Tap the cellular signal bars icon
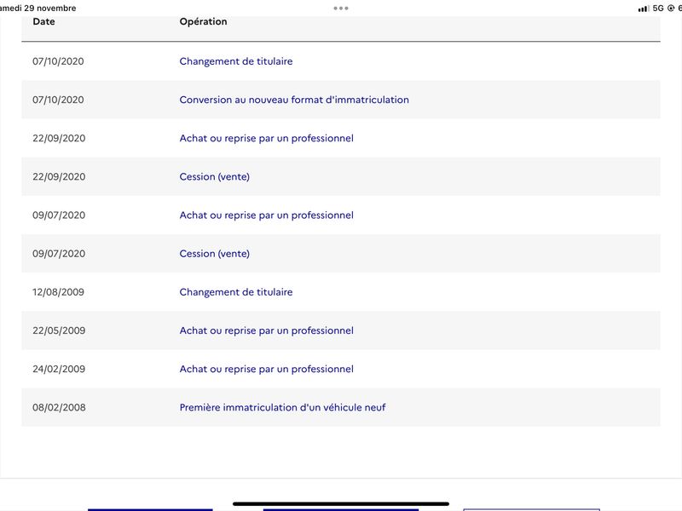Screen dimensions: 682x511 tap(643, 9)
